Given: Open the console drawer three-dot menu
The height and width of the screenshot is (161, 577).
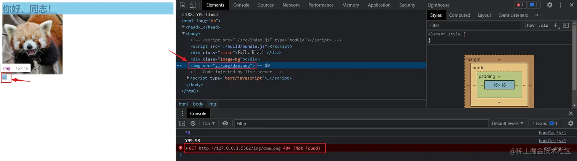Looking at the screenshot, I should coord(182,113).
